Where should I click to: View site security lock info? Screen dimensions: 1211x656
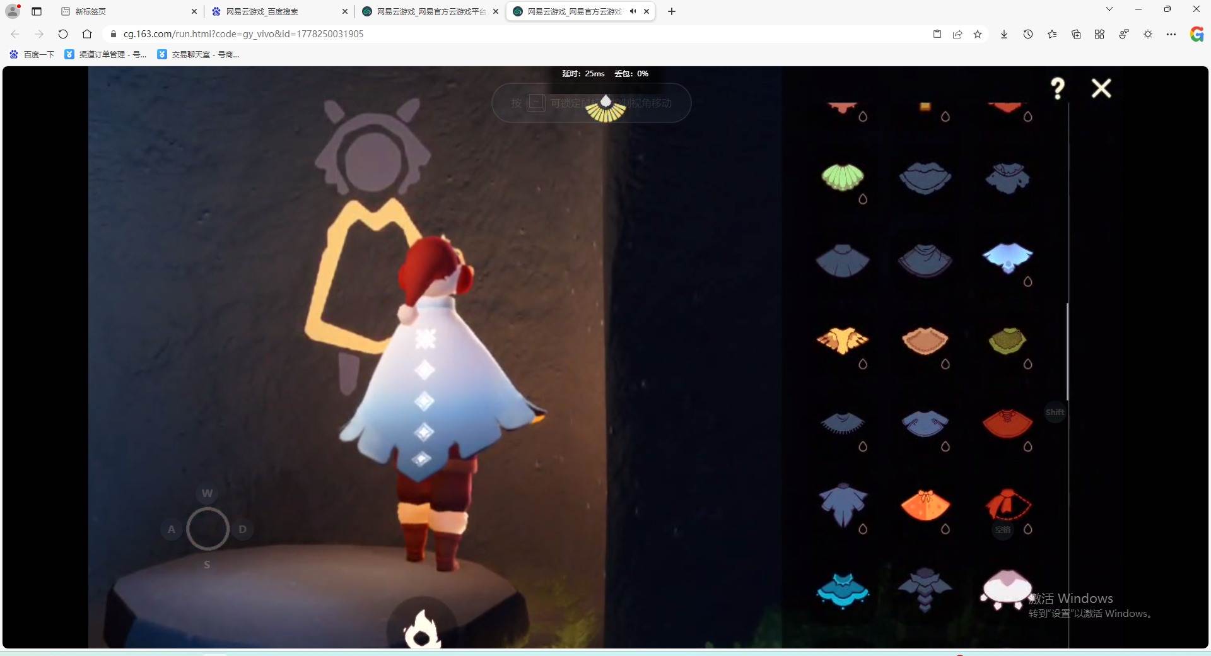point(114,34)
